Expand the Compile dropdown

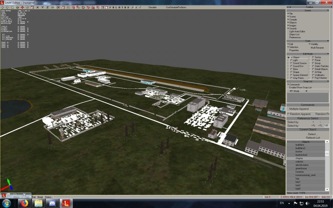tap(292, 20)
